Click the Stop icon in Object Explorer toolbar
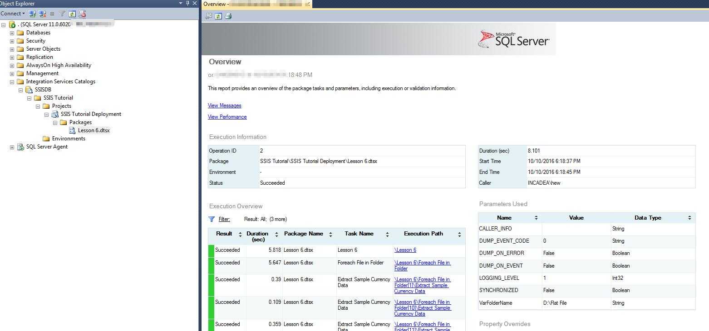The height and width of the screenshot is (331, 709). click(x=52, y=14)
